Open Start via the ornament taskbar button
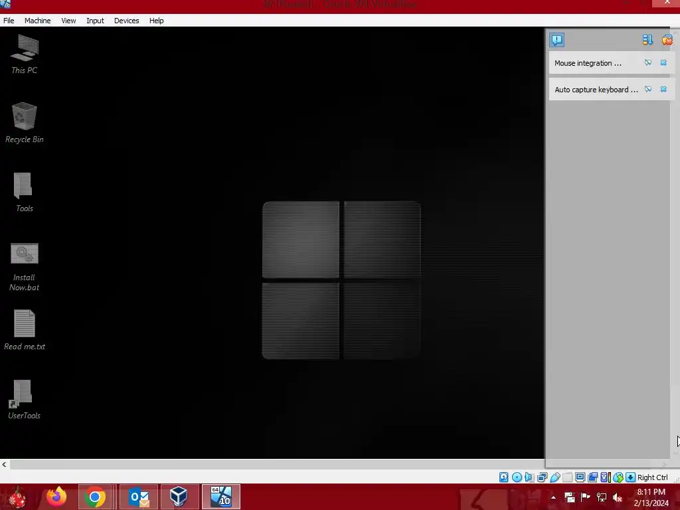The image size is (680, 510). tap(17, 497)
